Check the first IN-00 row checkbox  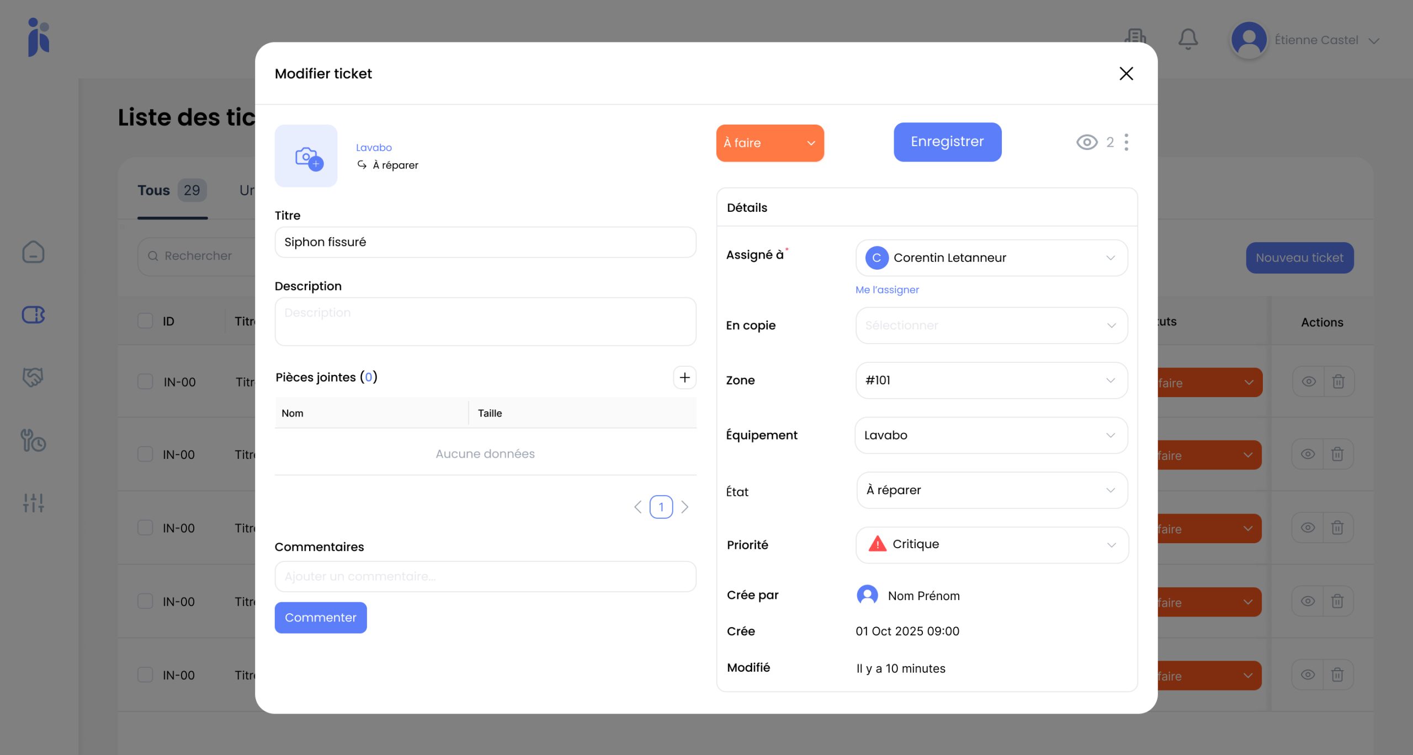coord(145,382)
